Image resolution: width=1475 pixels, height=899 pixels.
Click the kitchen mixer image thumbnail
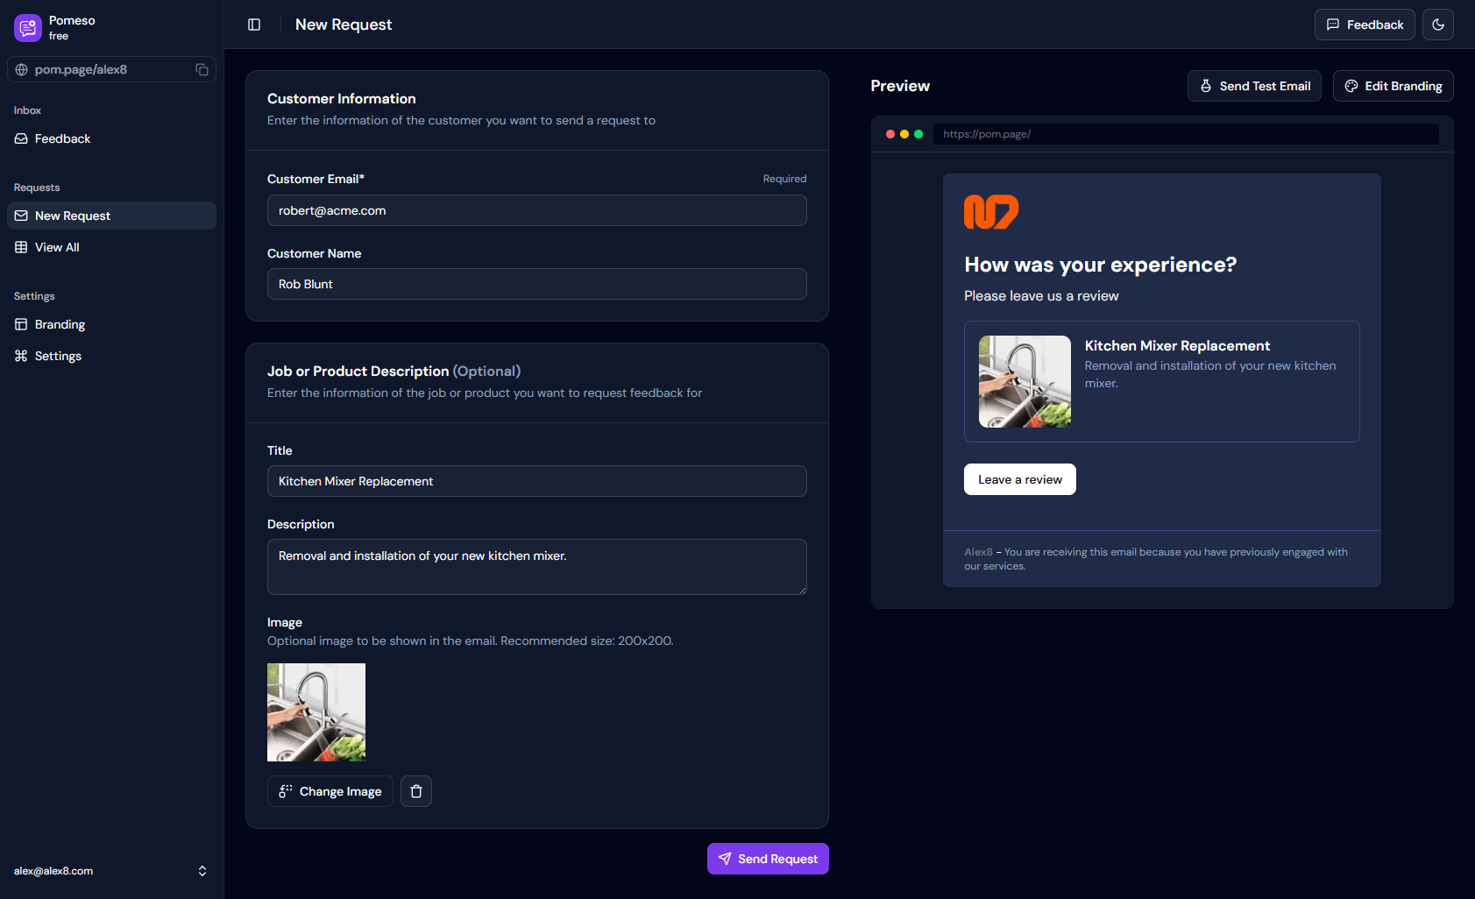tap(316, 711)
